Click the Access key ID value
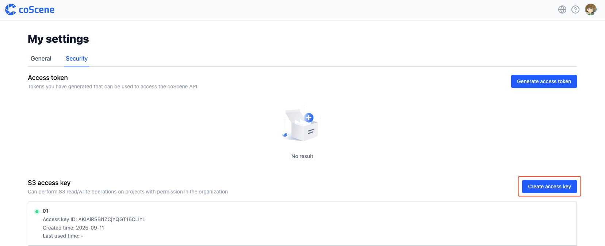The height and width of the screenshot is (246, 605). click(112, 219)
